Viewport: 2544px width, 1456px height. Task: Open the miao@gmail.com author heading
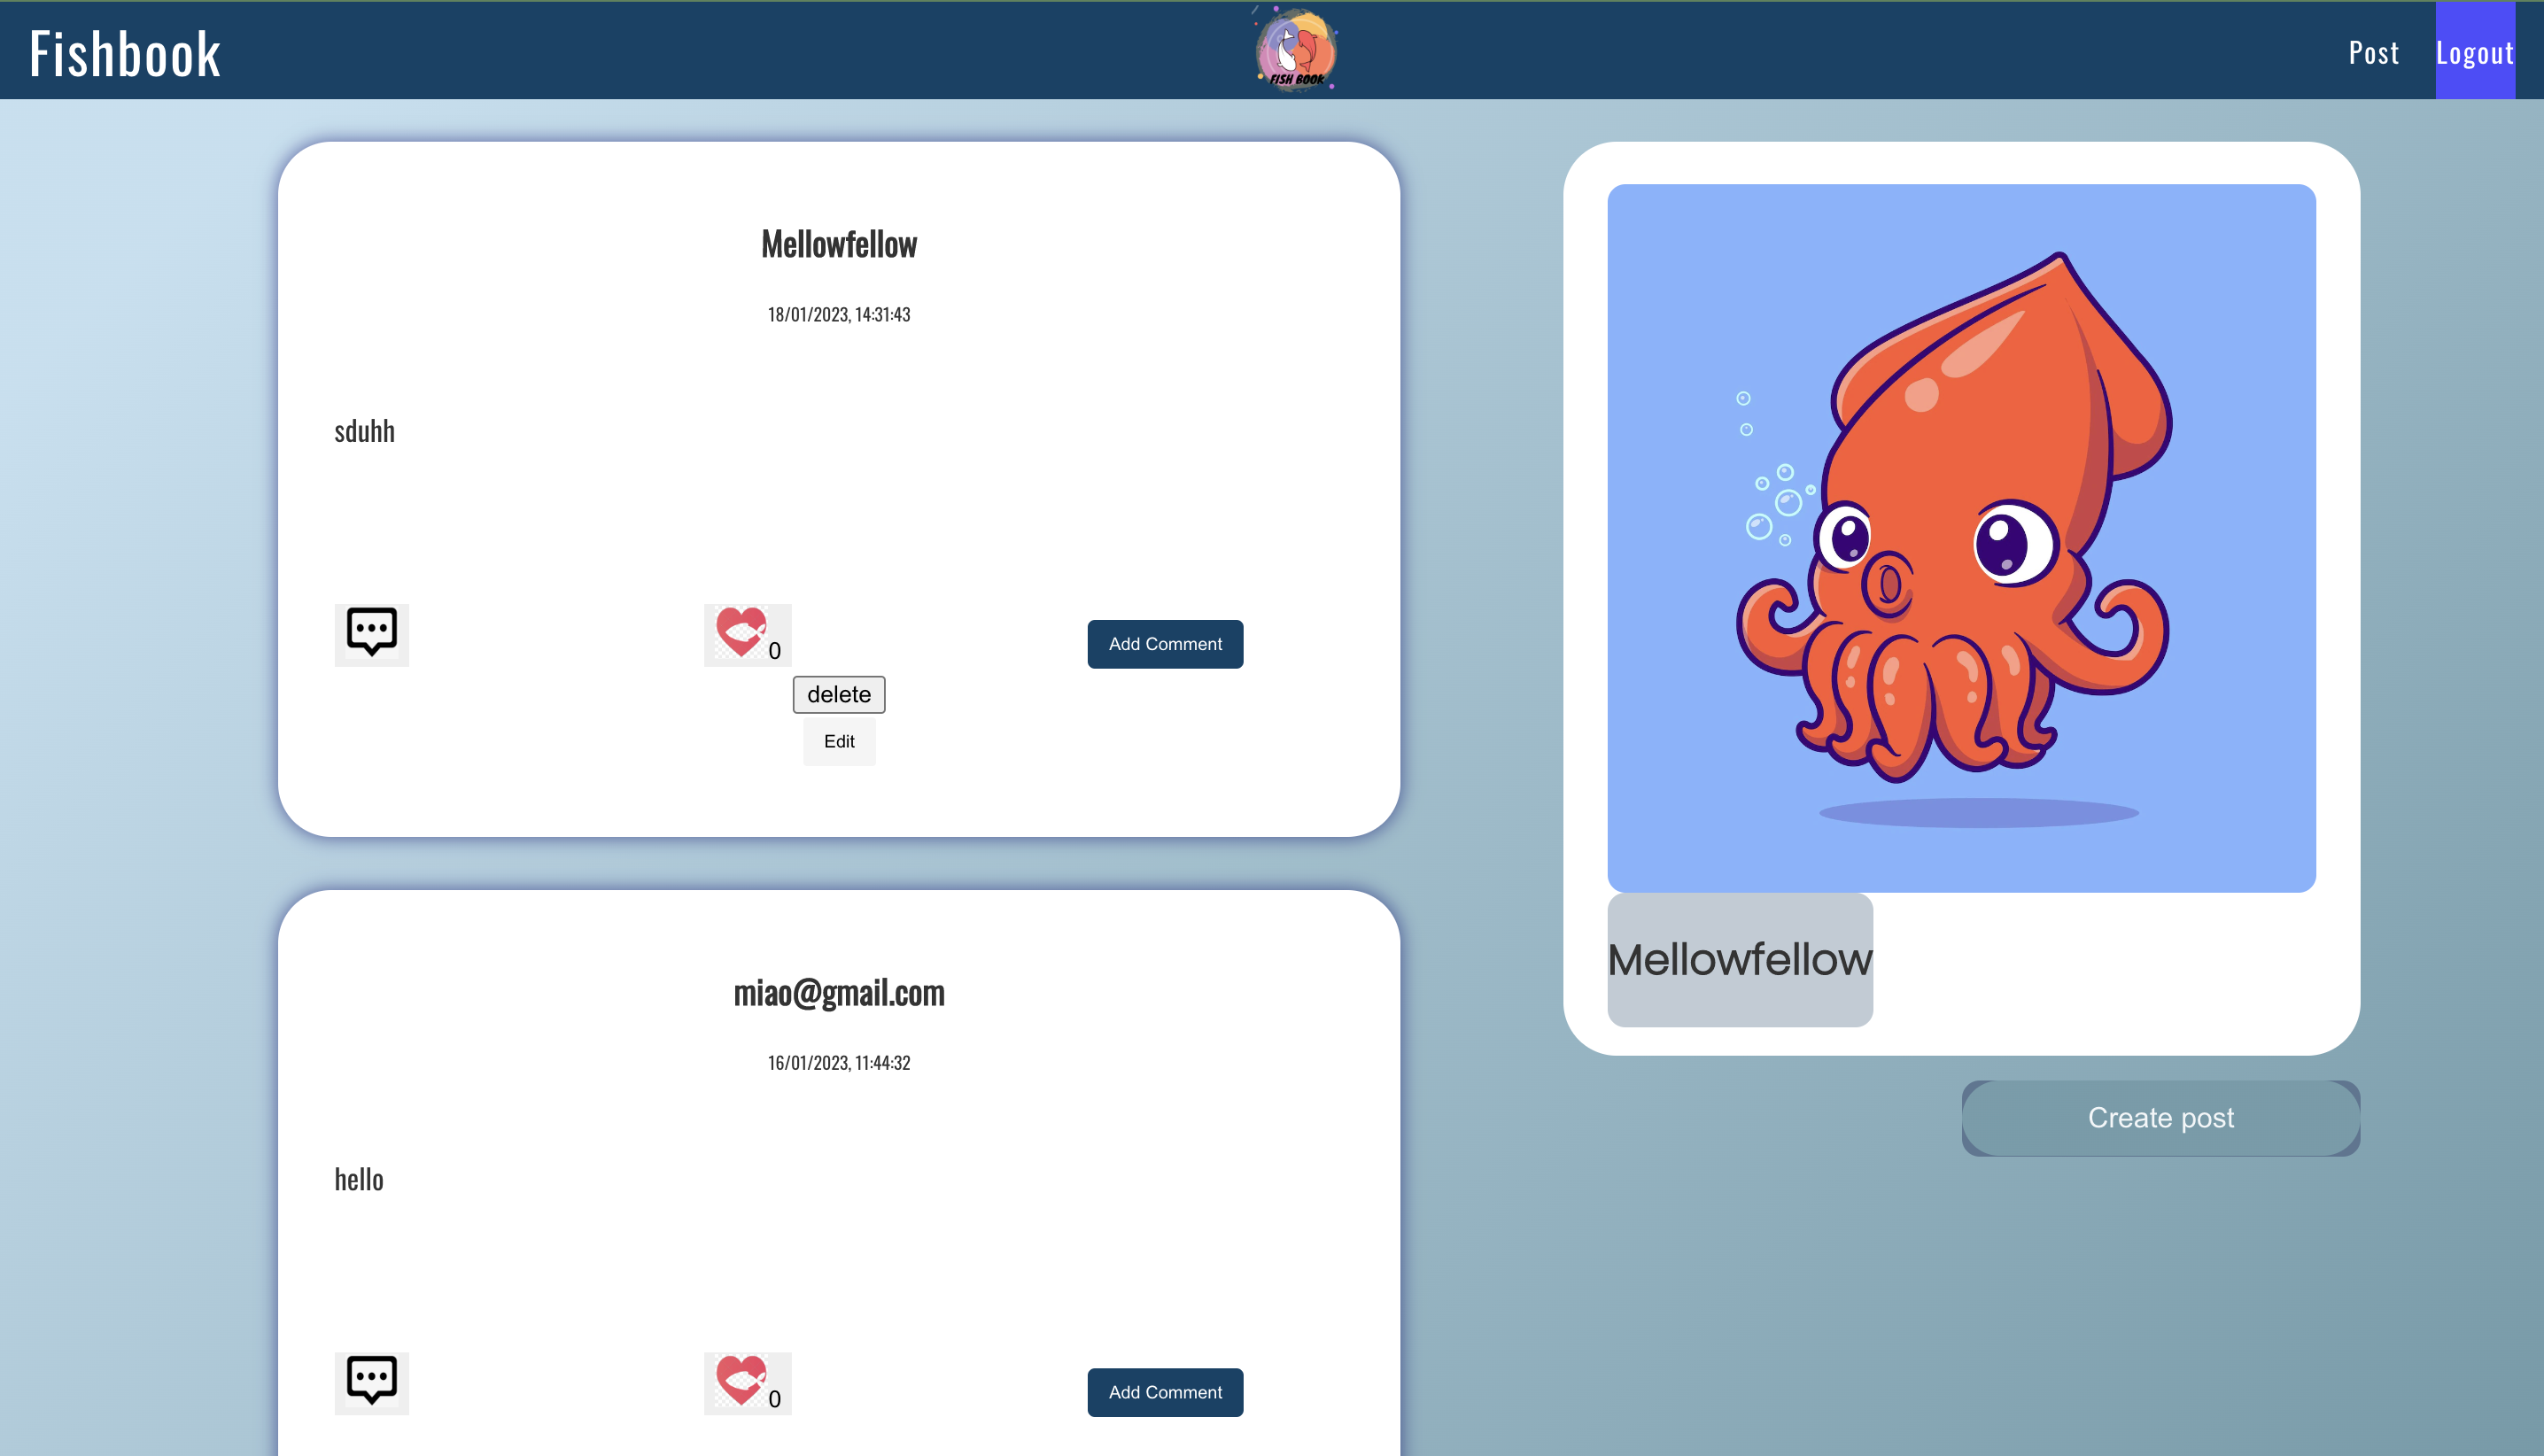click(x=838, y=992)
